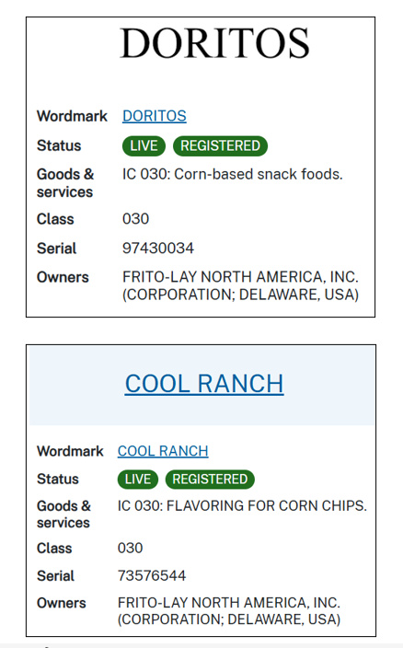The height and width of the screenshot is (648, 403).
Task: Click the Class 030 value in COOL RANCH card
Action: click(x=130, y=548)
